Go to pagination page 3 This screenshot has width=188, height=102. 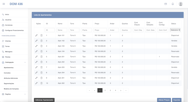pyautogui.click(x=110, y=90)
